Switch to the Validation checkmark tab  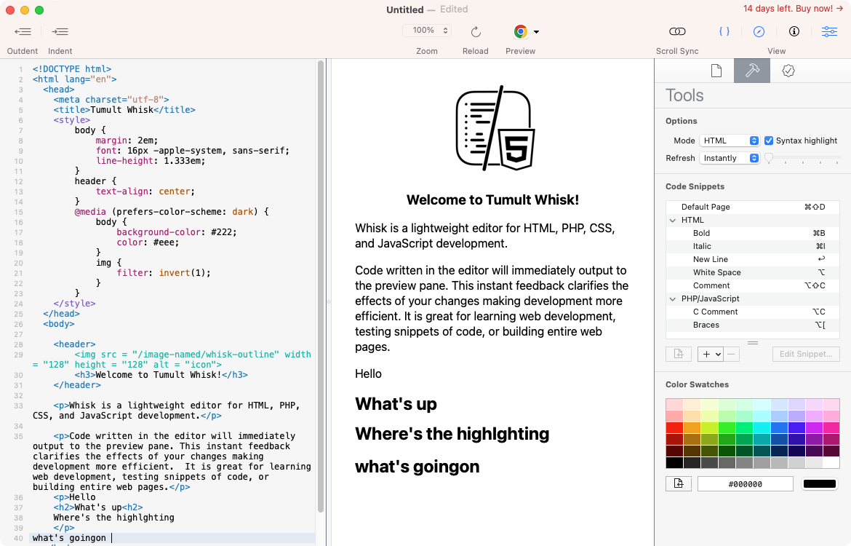tap(788, 71)
